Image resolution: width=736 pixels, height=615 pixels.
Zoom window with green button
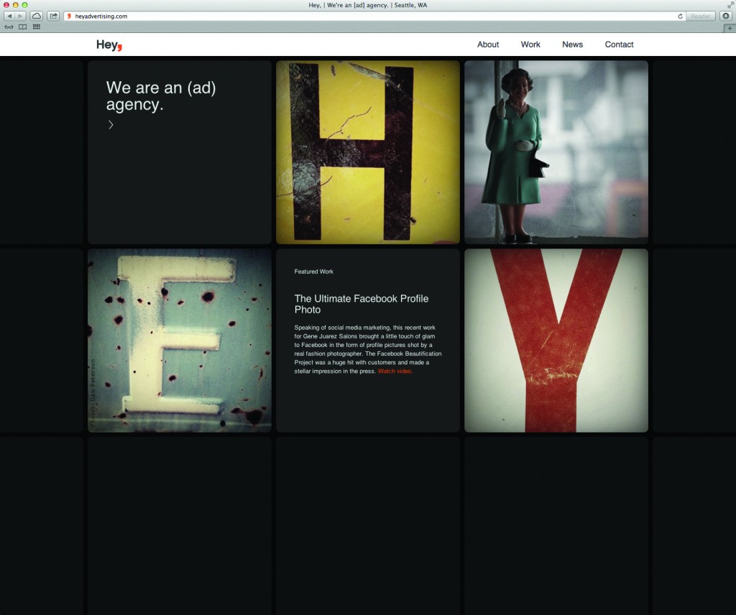tap(24, 5)
